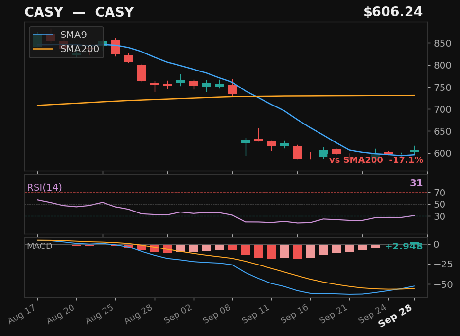This screenshot has width=460, height=336.
Task: Click the 800 price axis label
Action: tap(442, 65)
